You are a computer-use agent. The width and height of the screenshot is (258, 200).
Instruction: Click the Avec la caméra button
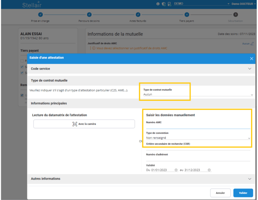[84, 124]
